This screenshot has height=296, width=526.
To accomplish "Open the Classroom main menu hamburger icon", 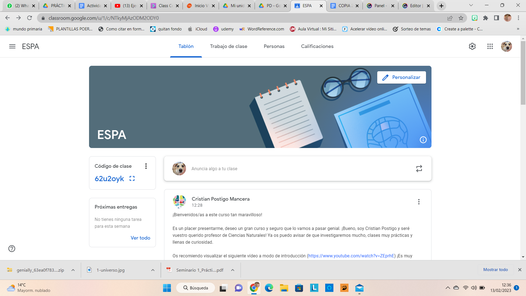I will tap(12, 46).
